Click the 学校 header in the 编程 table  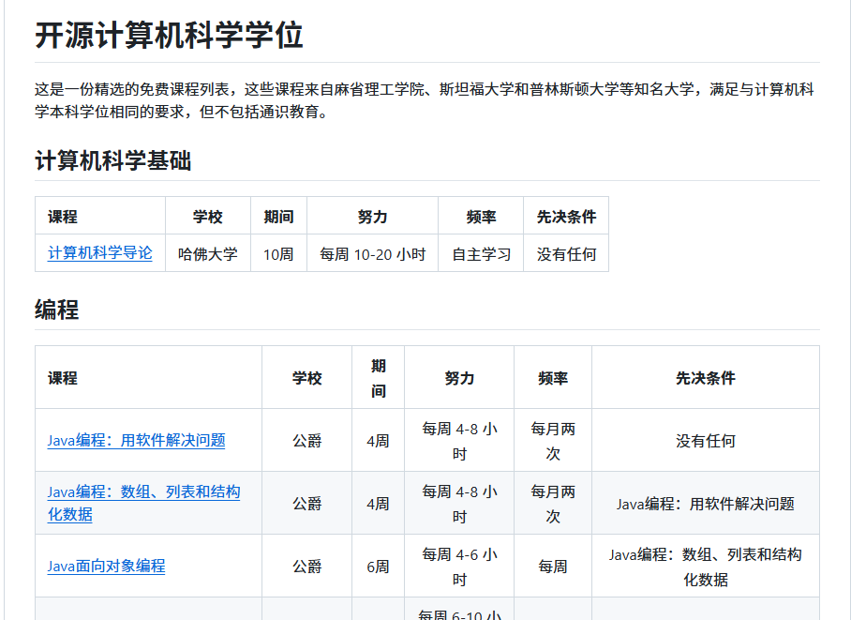pyautogui.click(x=307, y=378)
